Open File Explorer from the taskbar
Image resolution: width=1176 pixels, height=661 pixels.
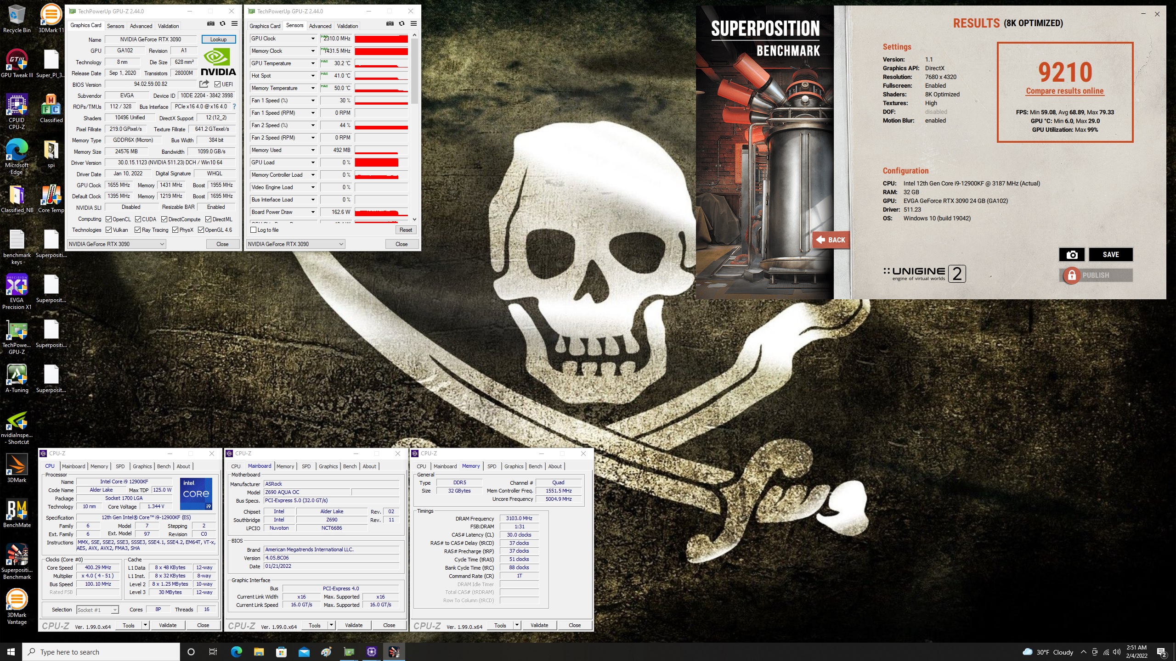tap(259, 652)
